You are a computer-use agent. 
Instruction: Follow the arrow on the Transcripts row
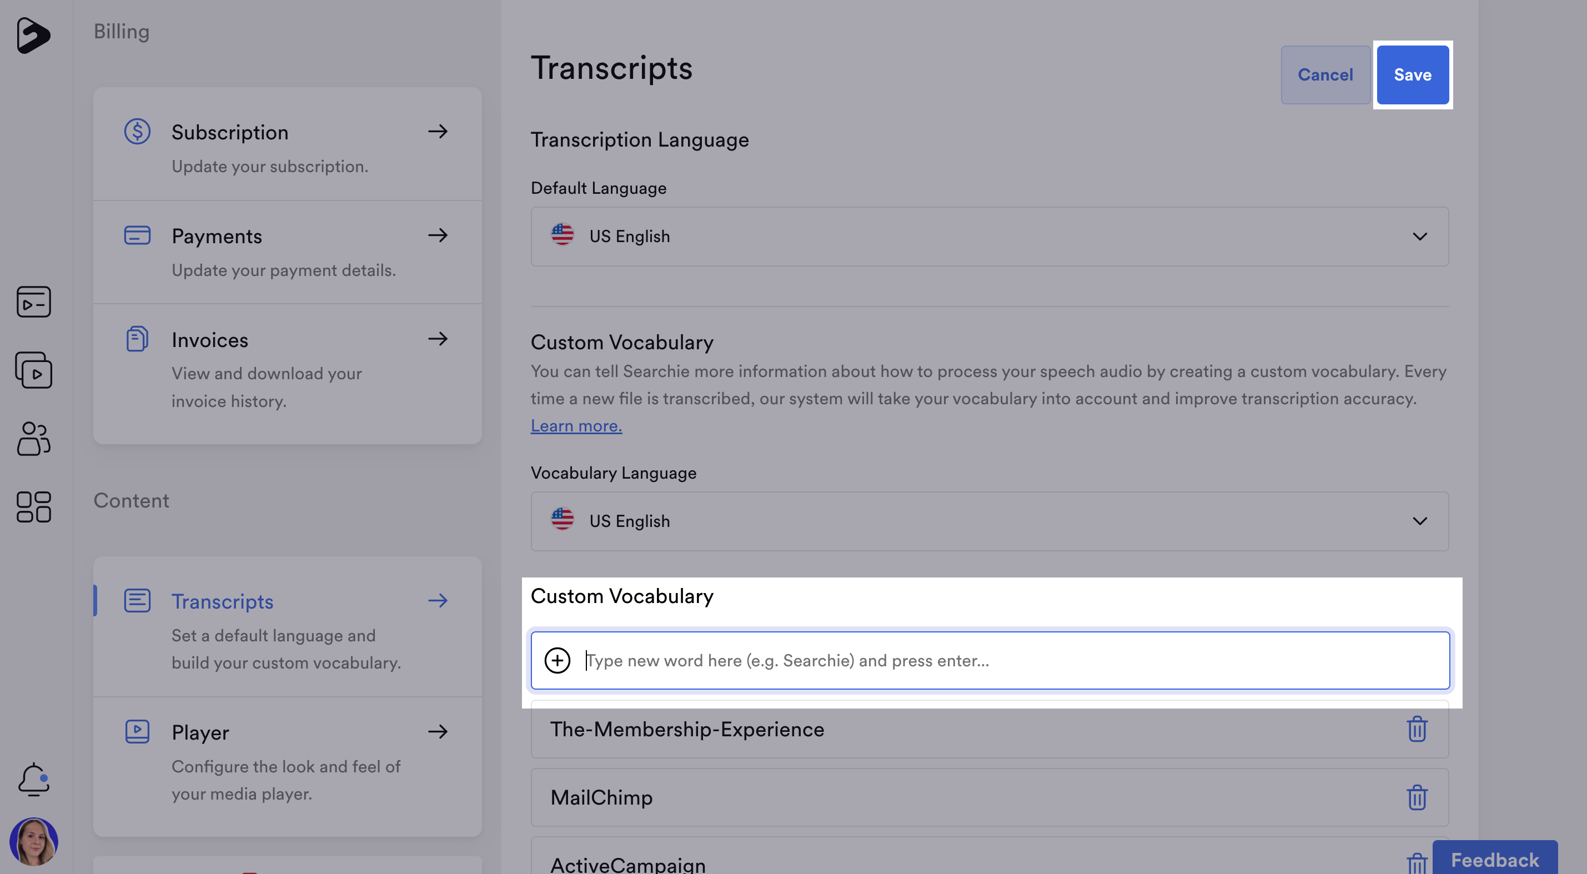(438, 601)
